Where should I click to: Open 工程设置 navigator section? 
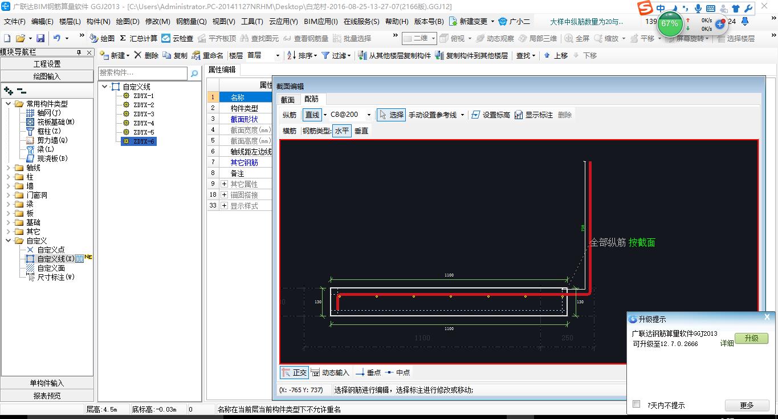point(47,64)
